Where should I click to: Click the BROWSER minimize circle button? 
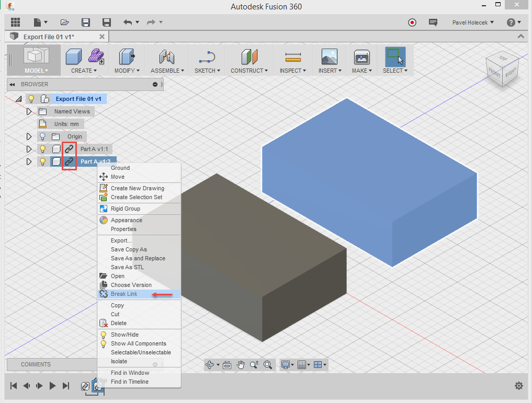pos(155,84)
